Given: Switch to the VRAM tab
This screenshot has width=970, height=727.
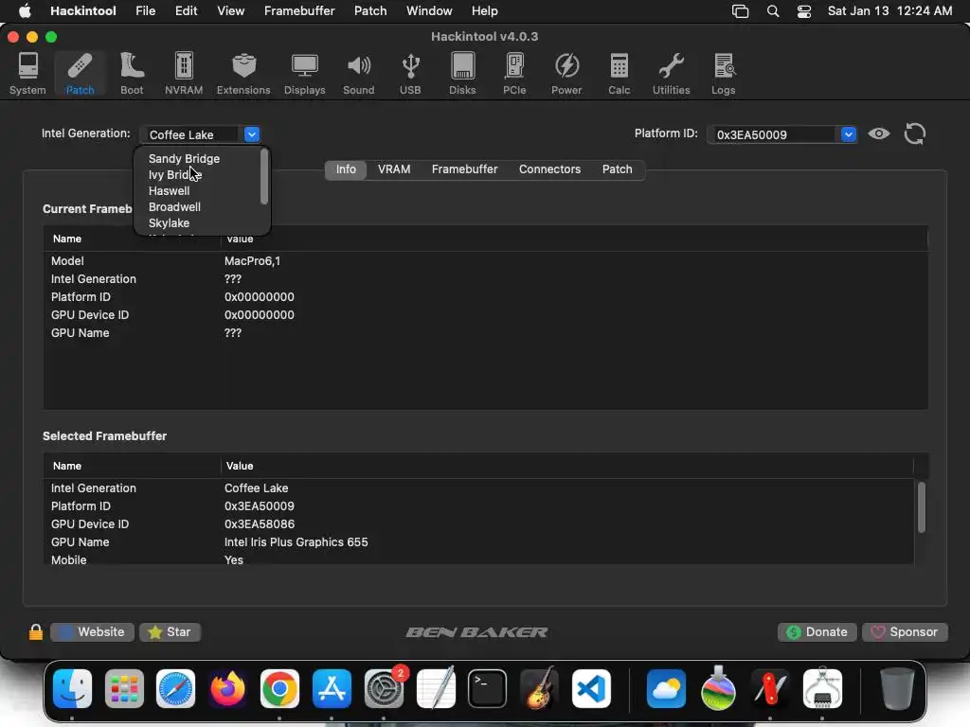Looking at the screenshot, I should [x=394, y=168].
